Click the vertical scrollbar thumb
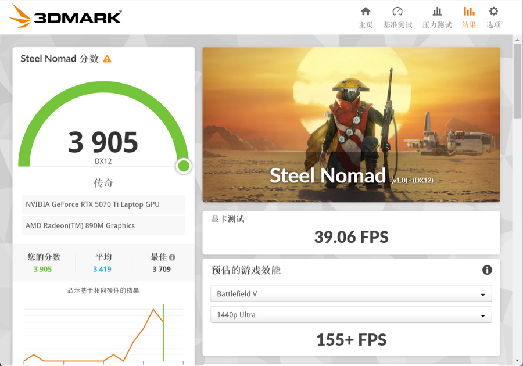The width and height of the screenshot is (523, 366). [x=517, y=81]
